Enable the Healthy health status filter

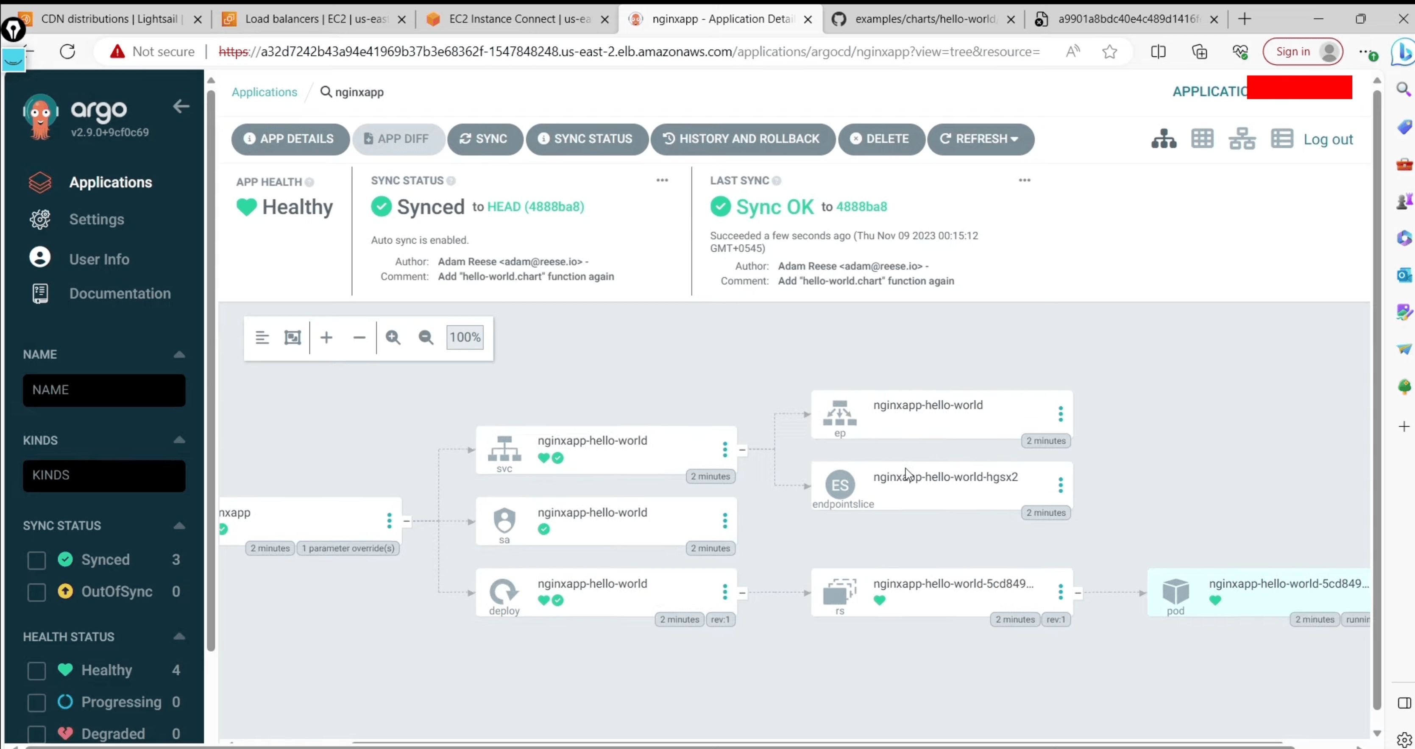coord(37,671)
